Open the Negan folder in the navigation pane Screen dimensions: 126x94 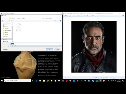click(6, 32)
